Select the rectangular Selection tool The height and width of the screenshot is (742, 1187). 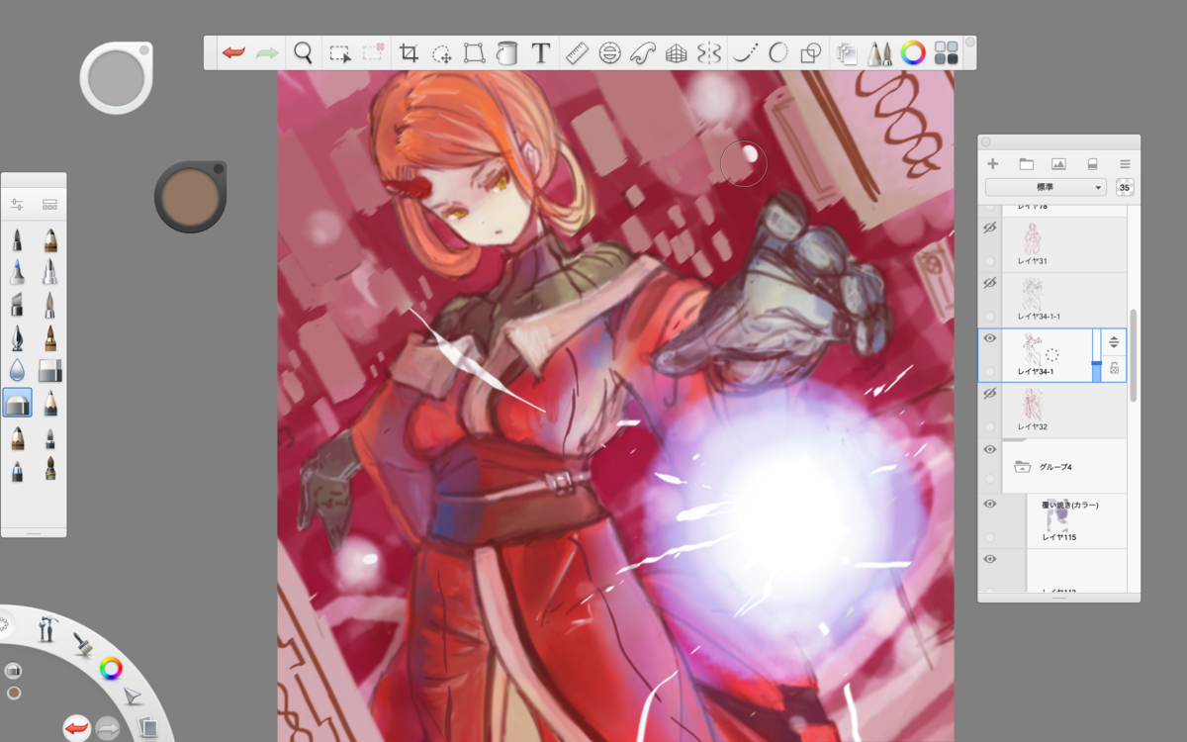[340, 53]
